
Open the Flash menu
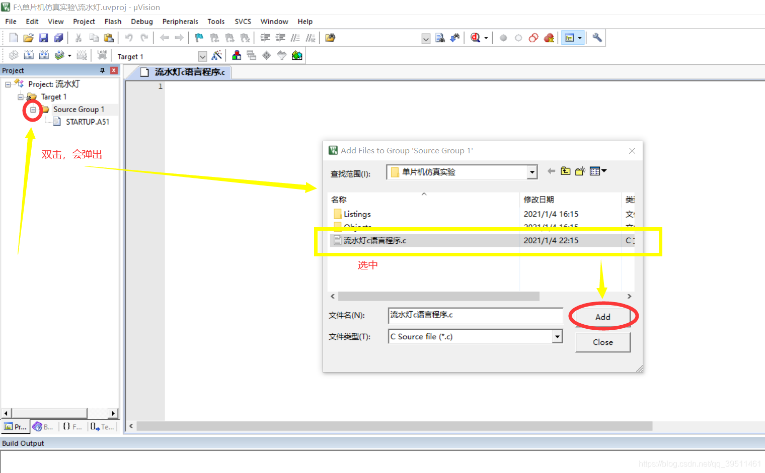[x=113, y=22]
